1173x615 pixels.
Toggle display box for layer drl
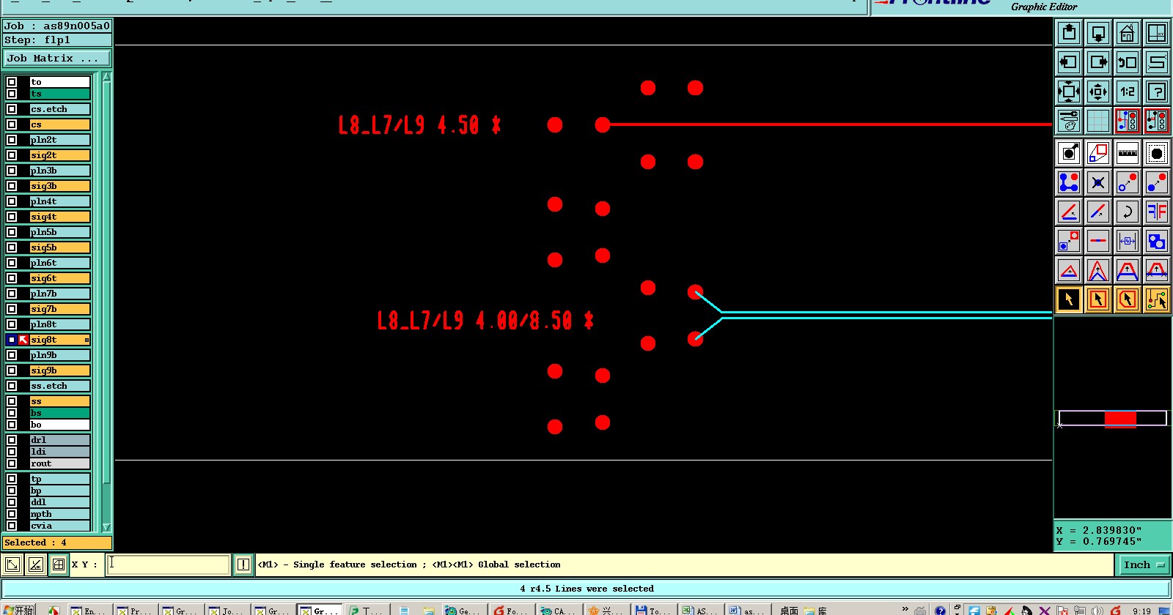[12, 440]
